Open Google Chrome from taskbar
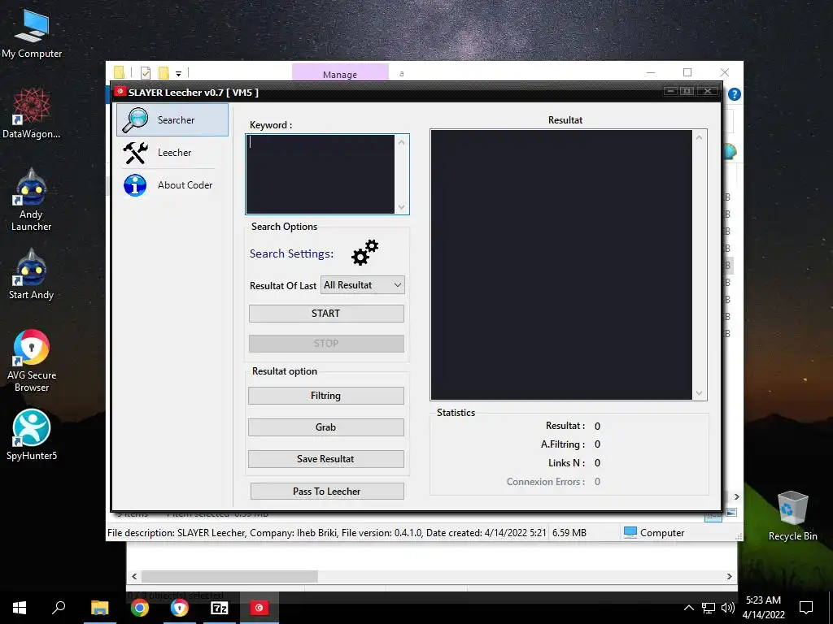833x624 pixels. 140,608
